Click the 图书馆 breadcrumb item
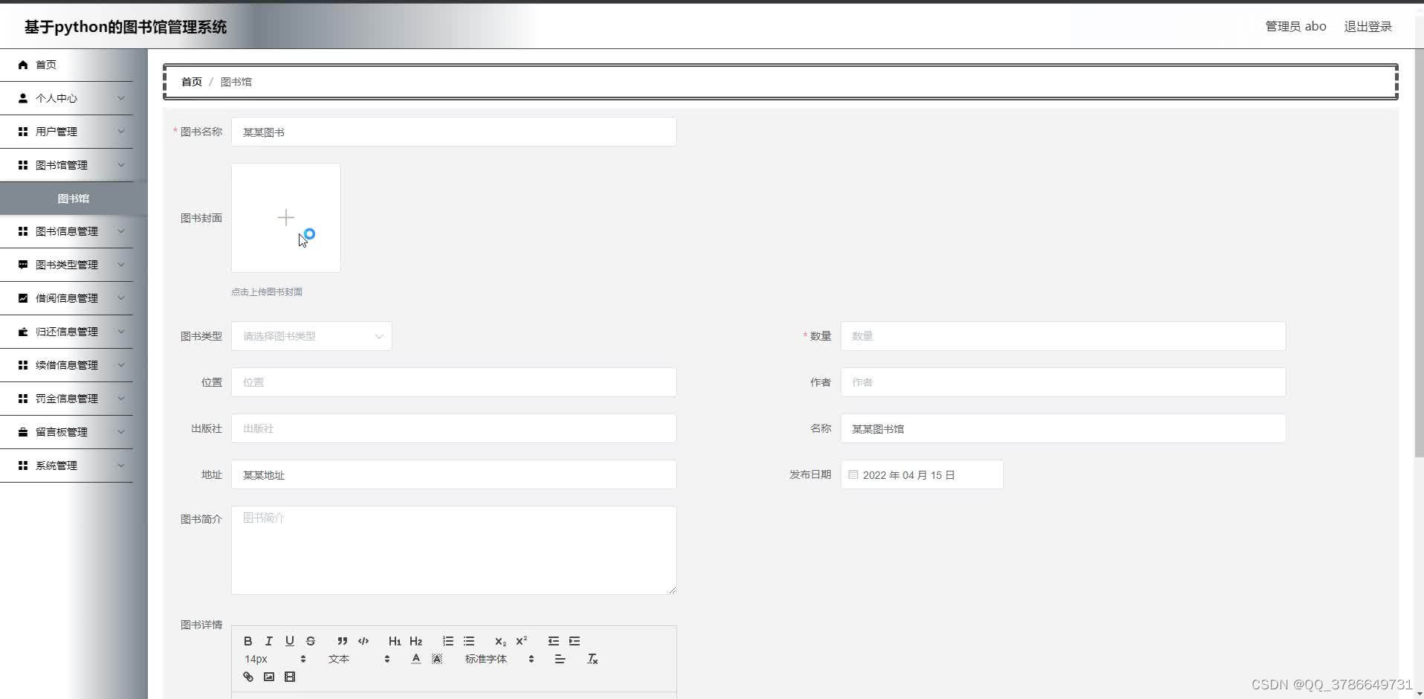Screen dimensions: 1424x699 [x=236, y=82]
